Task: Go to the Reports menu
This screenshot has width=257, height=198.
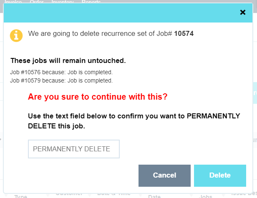Action: tap(91, 2)
